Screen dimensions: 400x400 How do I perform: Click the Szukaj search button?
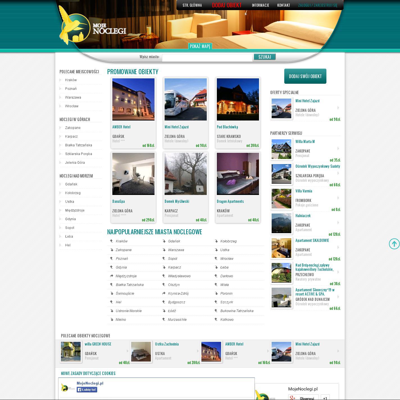coord(265,57)
